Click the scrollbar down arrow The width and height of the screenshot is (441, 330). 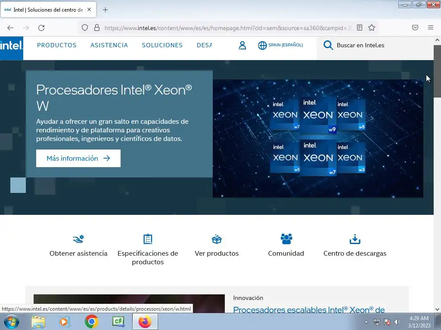pos(437,309)
